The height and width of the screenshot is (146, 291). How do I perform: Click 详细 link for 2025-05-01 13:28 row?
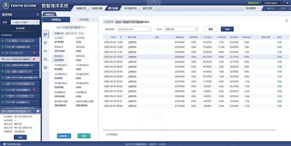(x=279, y=42)
